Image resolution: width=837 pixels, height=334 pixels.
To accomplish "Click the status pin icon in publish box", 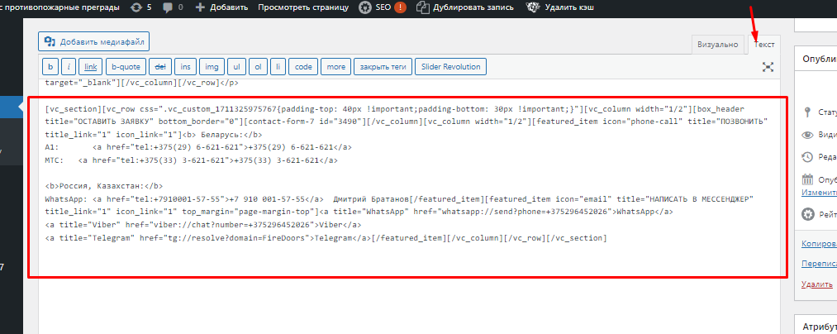I will click(807, 112).
